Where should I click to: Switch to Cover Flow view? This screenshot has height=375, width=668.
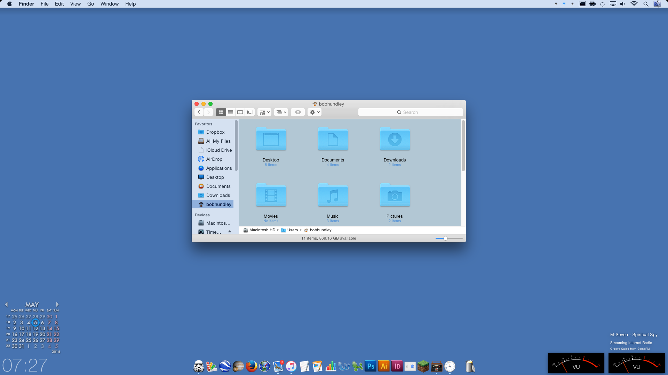250,112
